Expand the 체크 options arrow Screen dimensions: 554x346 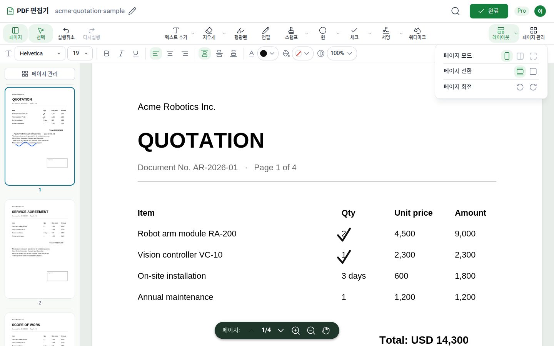pos(370,33)
